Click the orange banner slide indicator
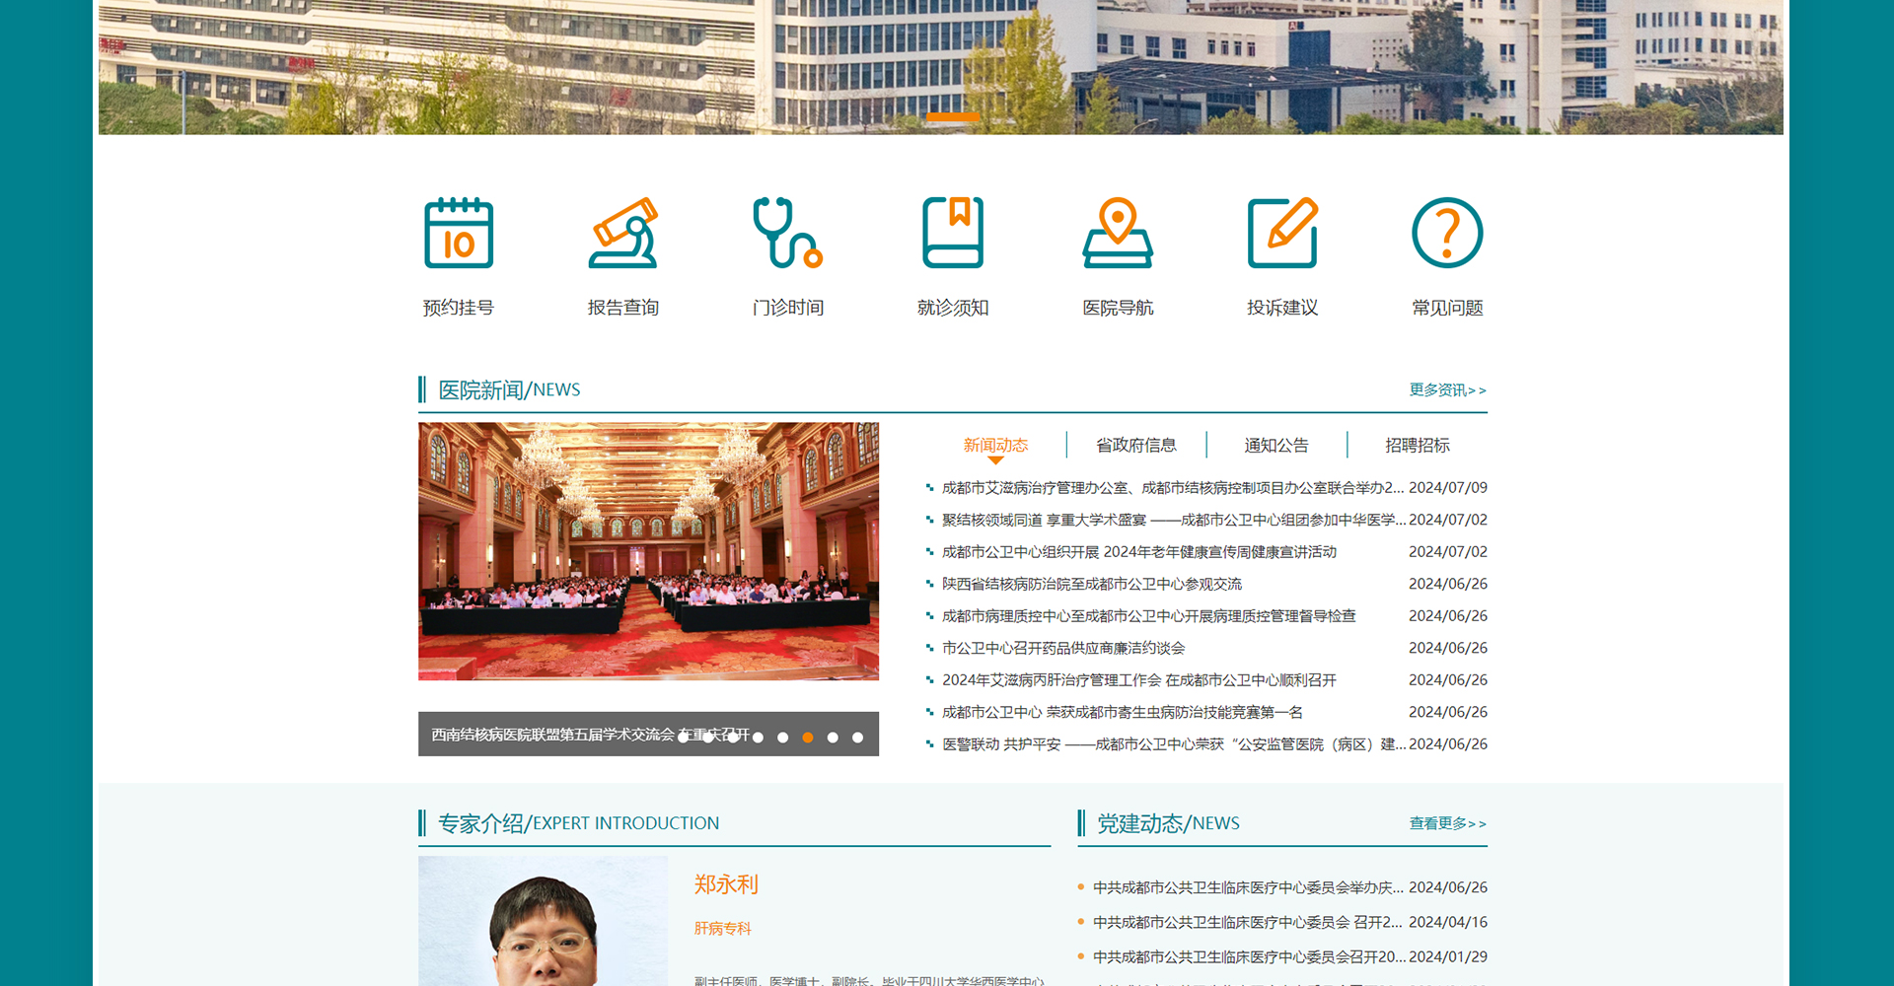The width and height of the screenshot is (1894, 986). coord(953,117)
